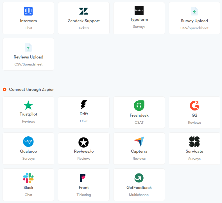This screenshot has height=203, width=222.
Task: Open the Slack card title
Action: coord(28,188)
